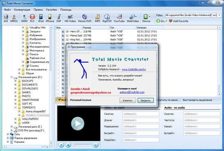
Task: Expand the Локальный диск (E:) node
Action: 11,127
